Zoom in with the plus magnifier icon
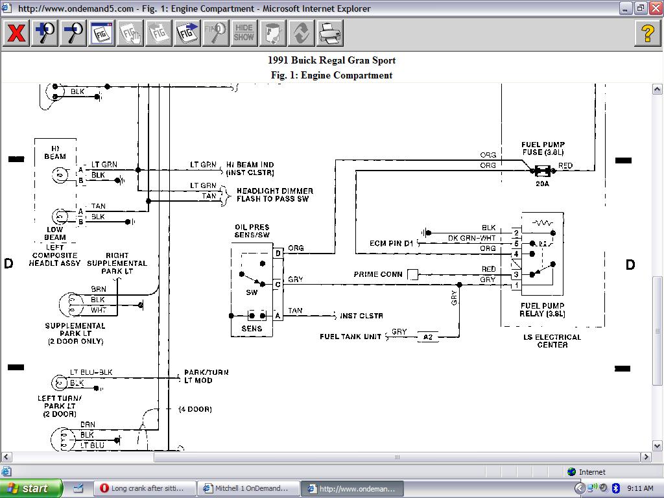This screenshot has height=498, width=664. pos(45,33)
